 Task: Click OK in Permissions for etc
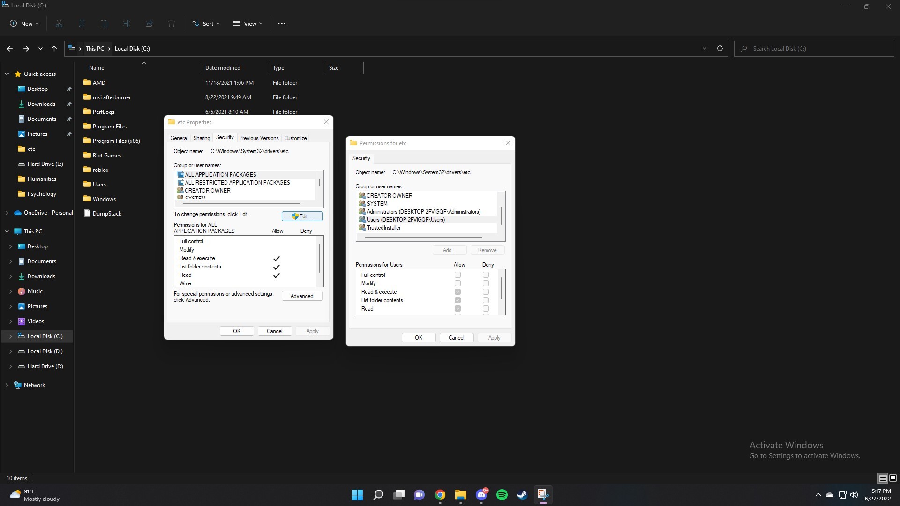pyautogui.click(x=418, y=338)
